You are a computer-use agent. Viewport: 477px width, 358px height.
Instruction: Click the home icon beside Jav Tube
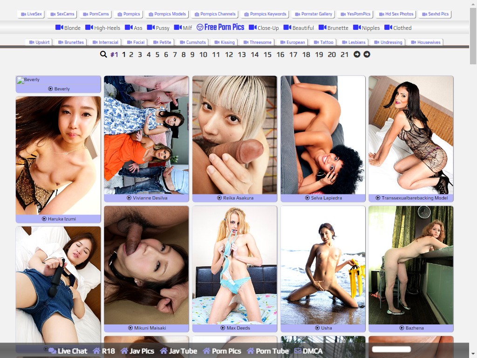click(164, 351)
